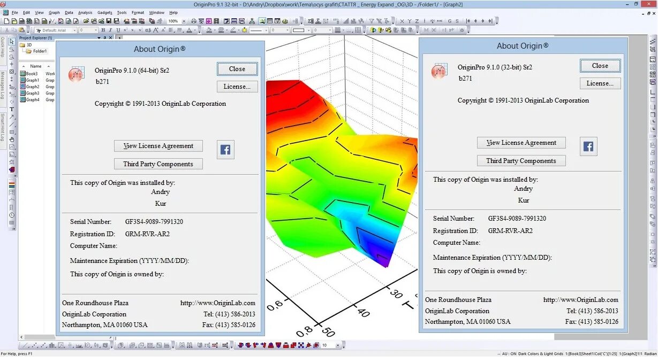Open the Gadgets menu
658x357 pixels.
pos(105,12)
